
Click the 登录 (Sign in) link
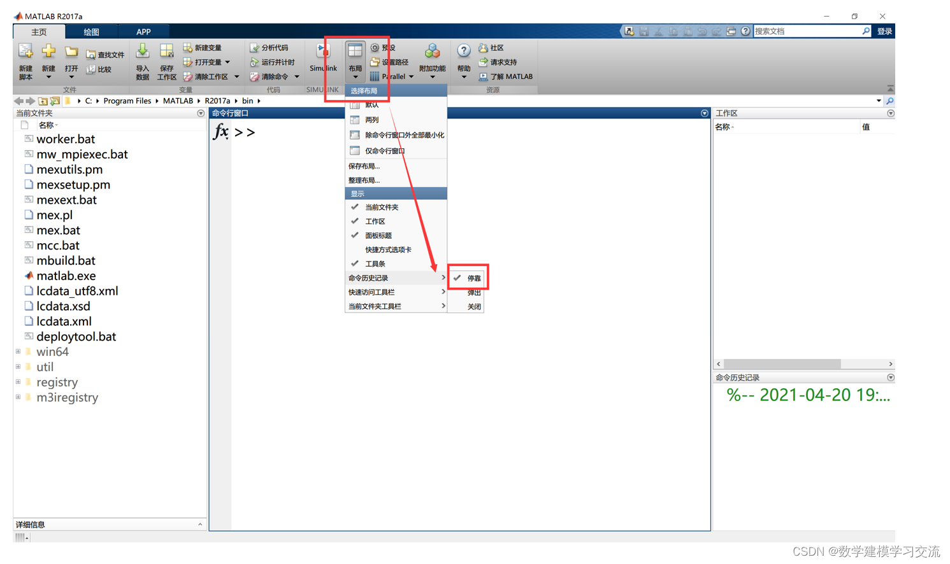tap(884, 31)
